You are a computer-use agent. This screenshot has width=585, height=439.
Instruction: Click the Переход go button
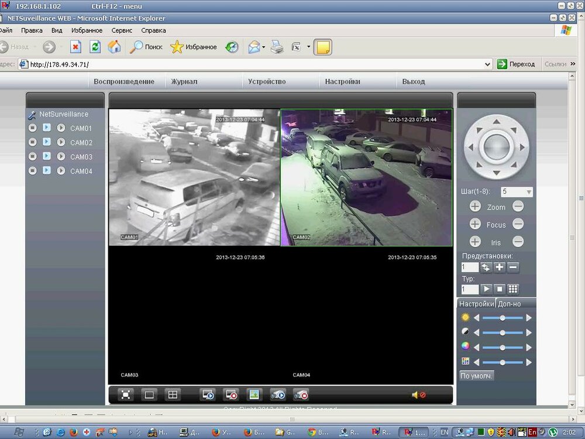coord(516,64)
